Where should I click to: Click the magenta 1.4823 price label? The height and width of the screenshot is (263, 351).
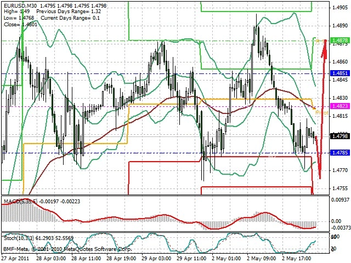pos(340,106)
